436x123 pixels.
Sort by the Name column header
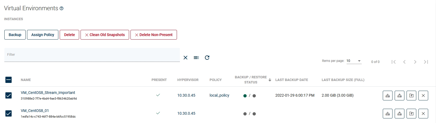26,80
